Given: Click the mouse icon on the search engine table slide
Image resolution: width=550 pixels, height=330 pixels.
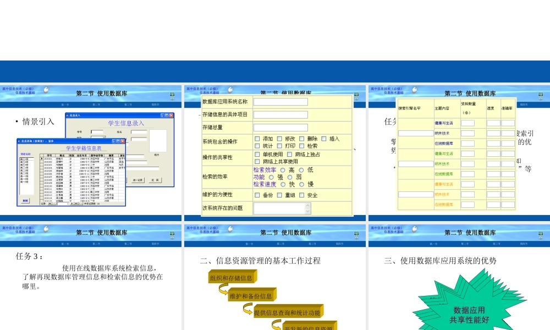Looking at the screenshot, I should [415, 90].
